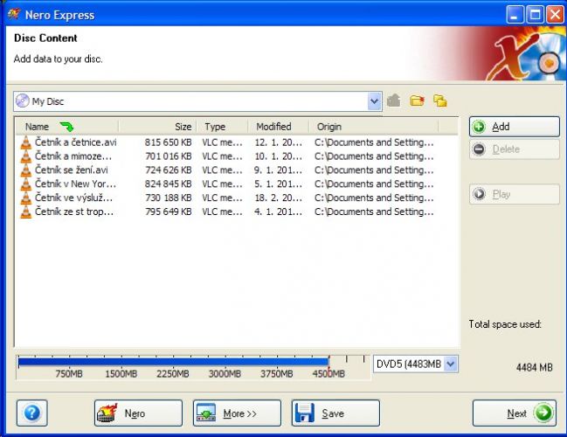Click size value 724 626 KB
Image resolution: width=567 pixels, height=437 pixels.
pyautogui.click(x=168, y=170)
